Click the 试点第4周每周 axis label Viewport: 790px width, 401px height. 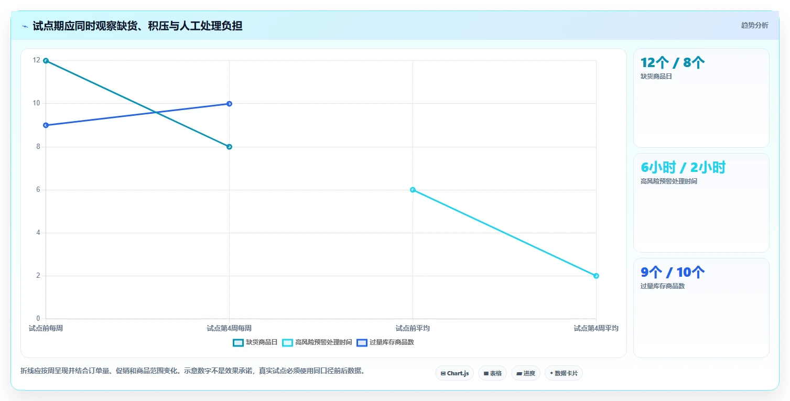tap(229, 329)
